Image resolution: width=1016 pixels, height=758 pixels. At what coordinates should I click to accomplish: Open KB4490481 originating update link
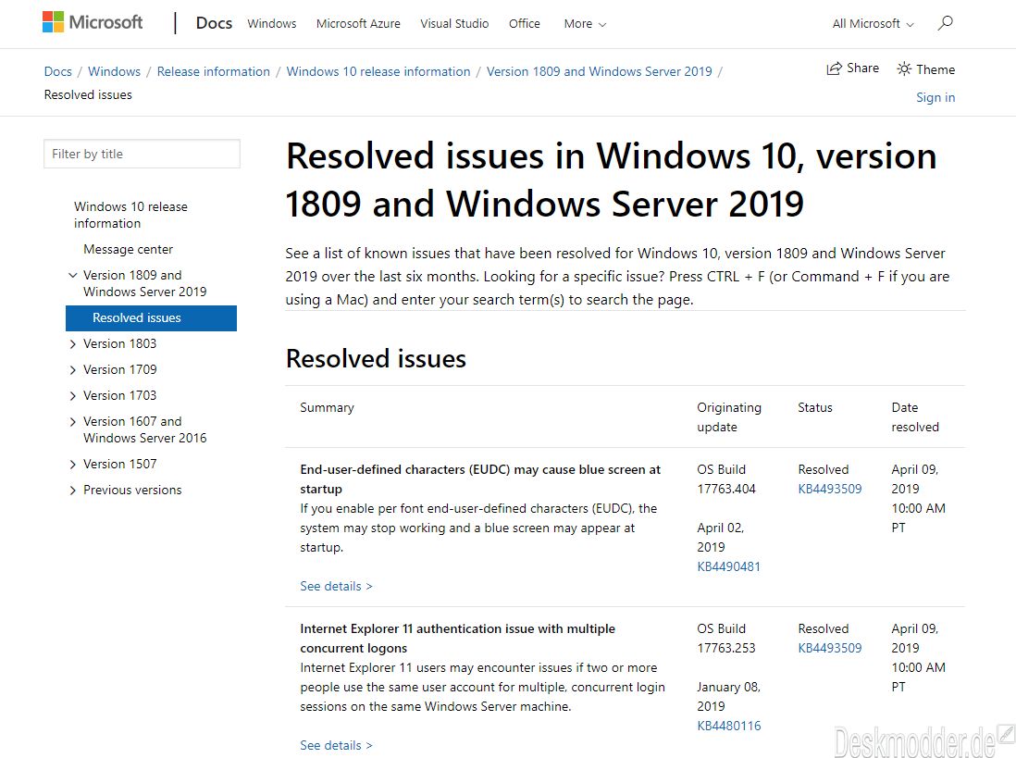(728, 566)
